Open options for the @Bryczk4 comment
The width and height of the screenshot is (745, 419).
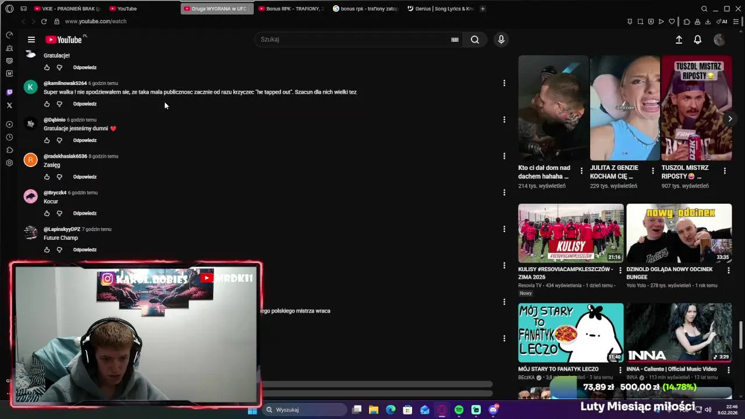[504, 193]
